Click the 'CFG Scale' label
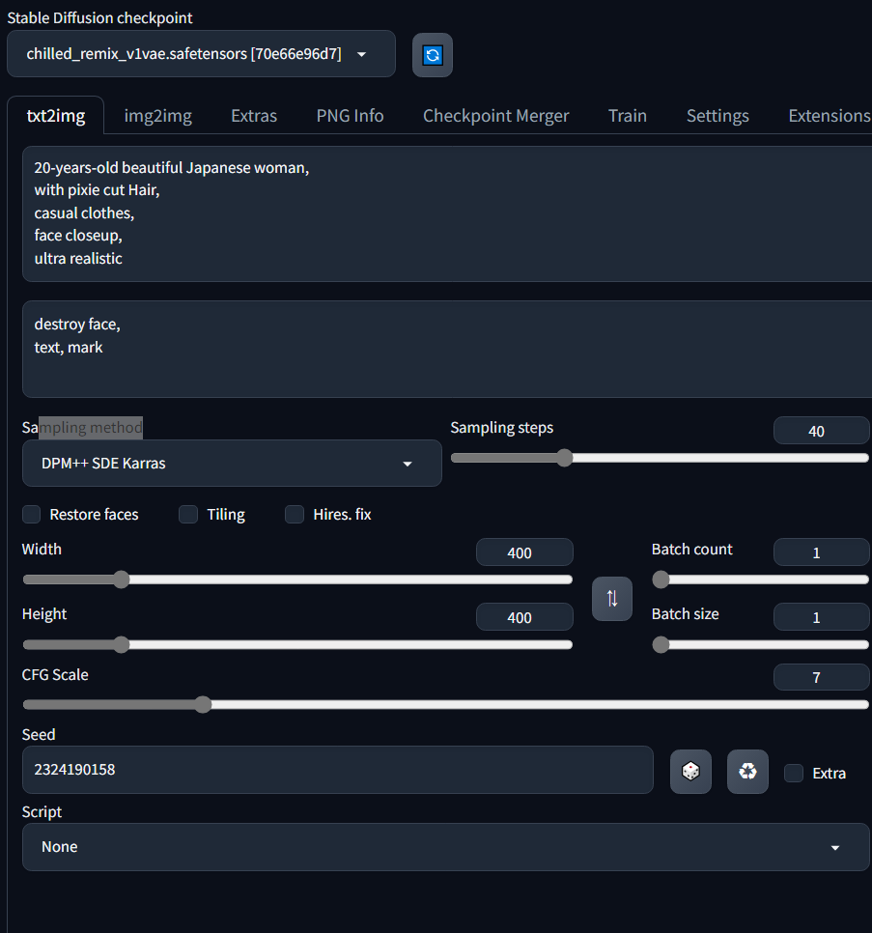The image size is (872, 933). click(x=55, y=675)
